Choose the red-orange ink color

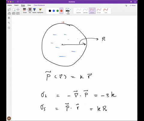click(x=61, y=11)
